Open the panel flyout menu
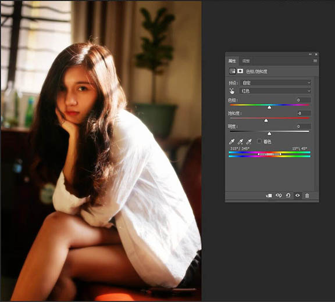The image size is (335, 302). (315, 61)
